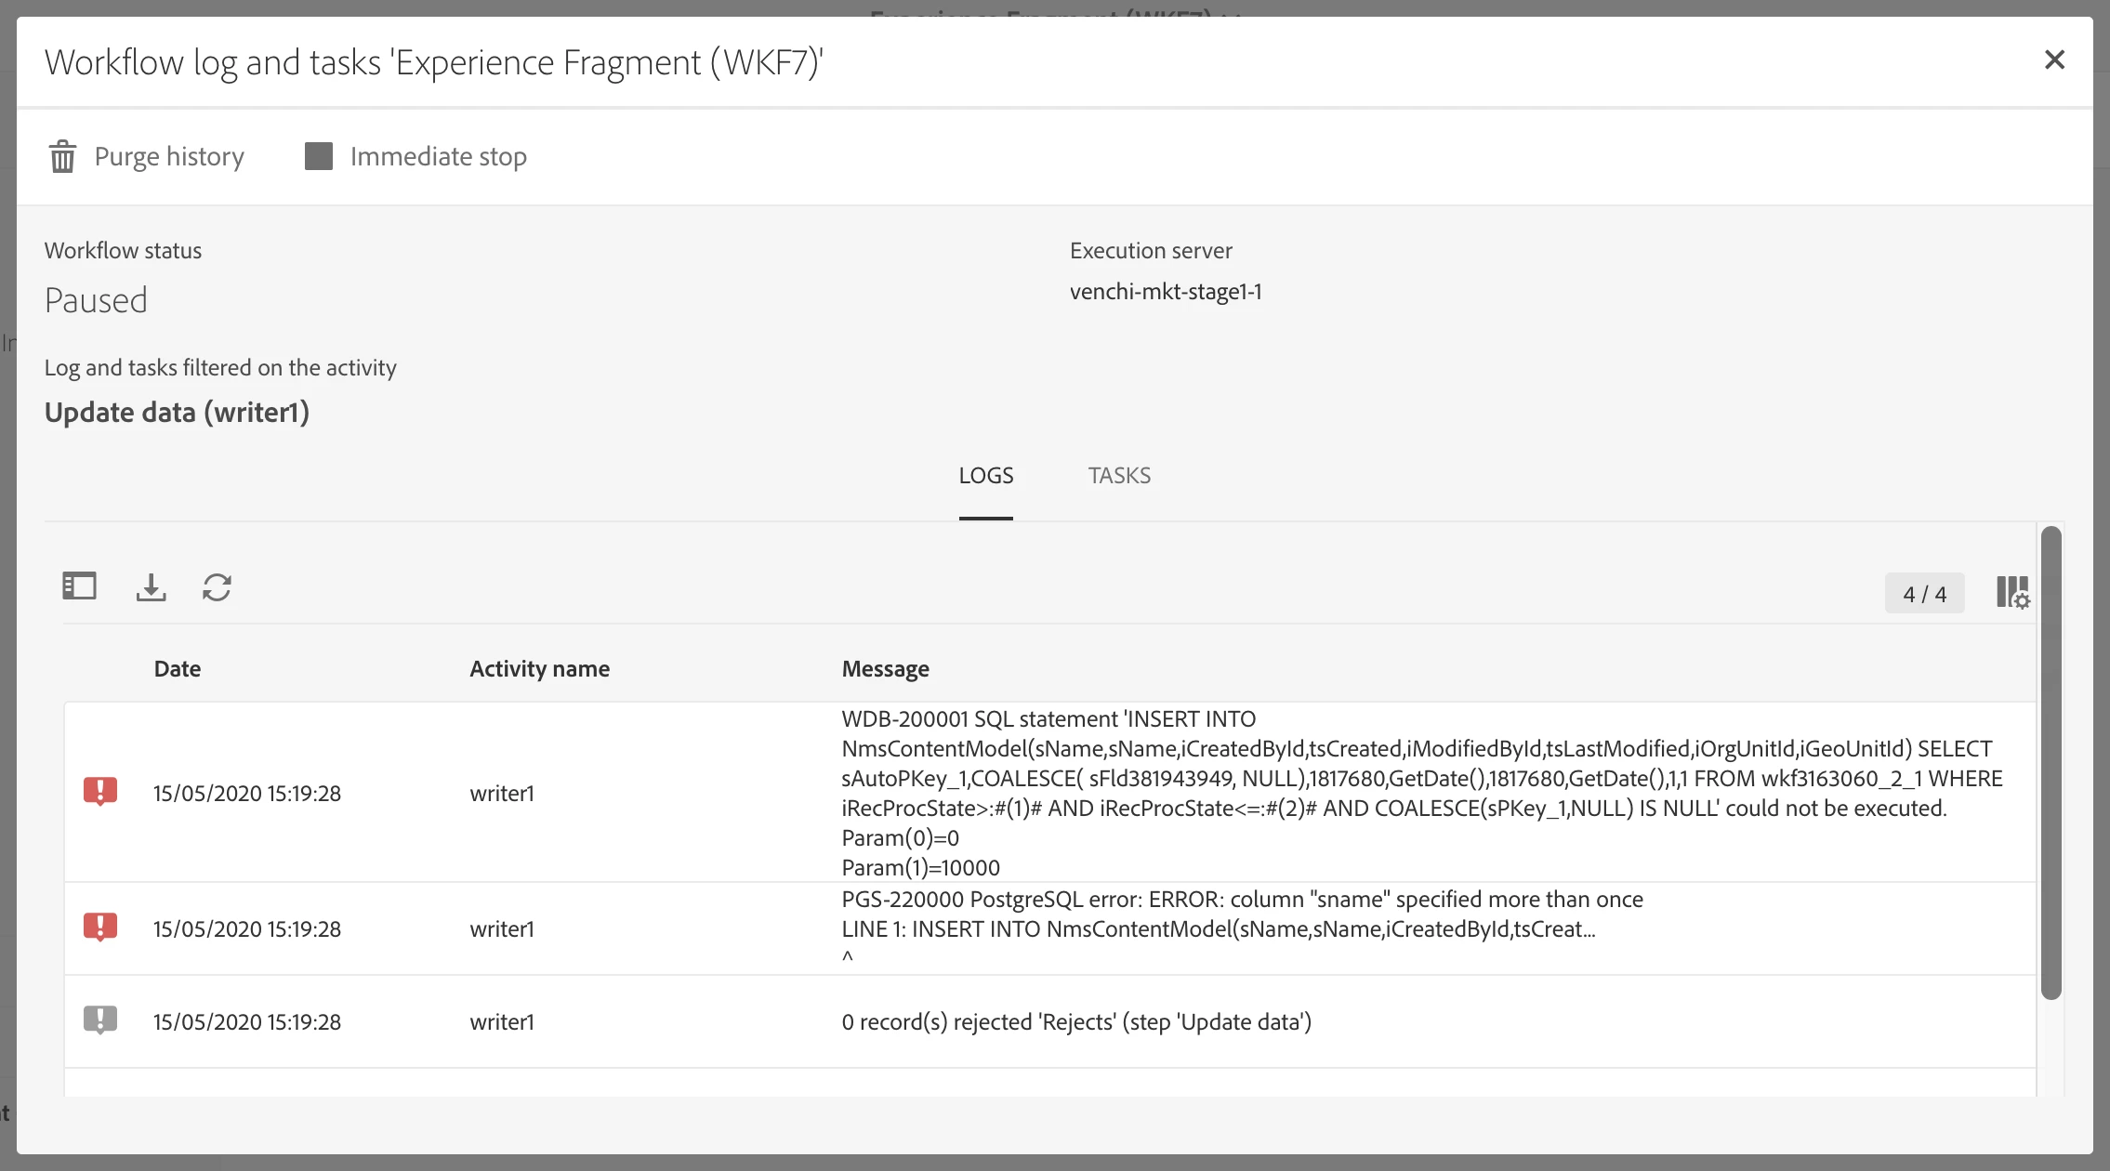Close the workflow log dialog
Viewport: 2110px width, 1171px height.
(x=2054, y=60)
